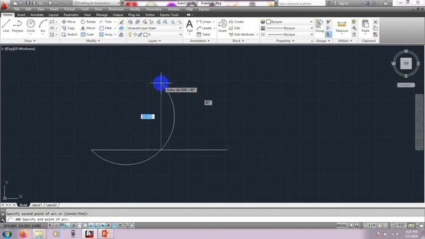
Task: Activate the Scale command
Action: [x=87, y=35]
